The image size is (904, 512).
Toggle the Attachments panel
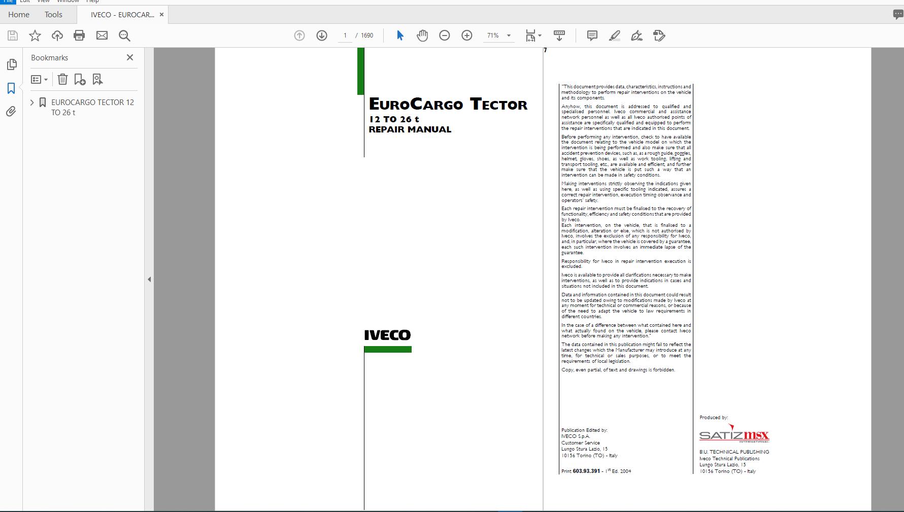(11, 112)
